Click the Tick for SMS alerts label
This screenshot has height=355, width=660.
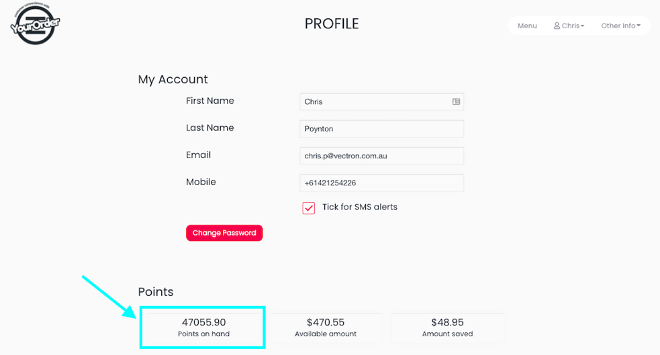coord(360,207)
